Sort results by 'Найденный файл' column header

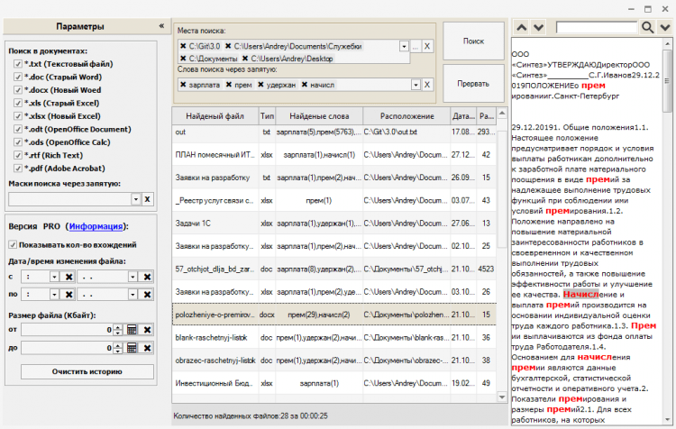pyautogui.click(x=215, y=116)
